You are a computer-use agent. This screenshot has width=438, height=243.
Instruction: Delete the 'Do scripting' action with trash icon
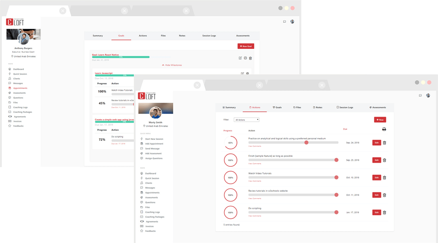384,212
